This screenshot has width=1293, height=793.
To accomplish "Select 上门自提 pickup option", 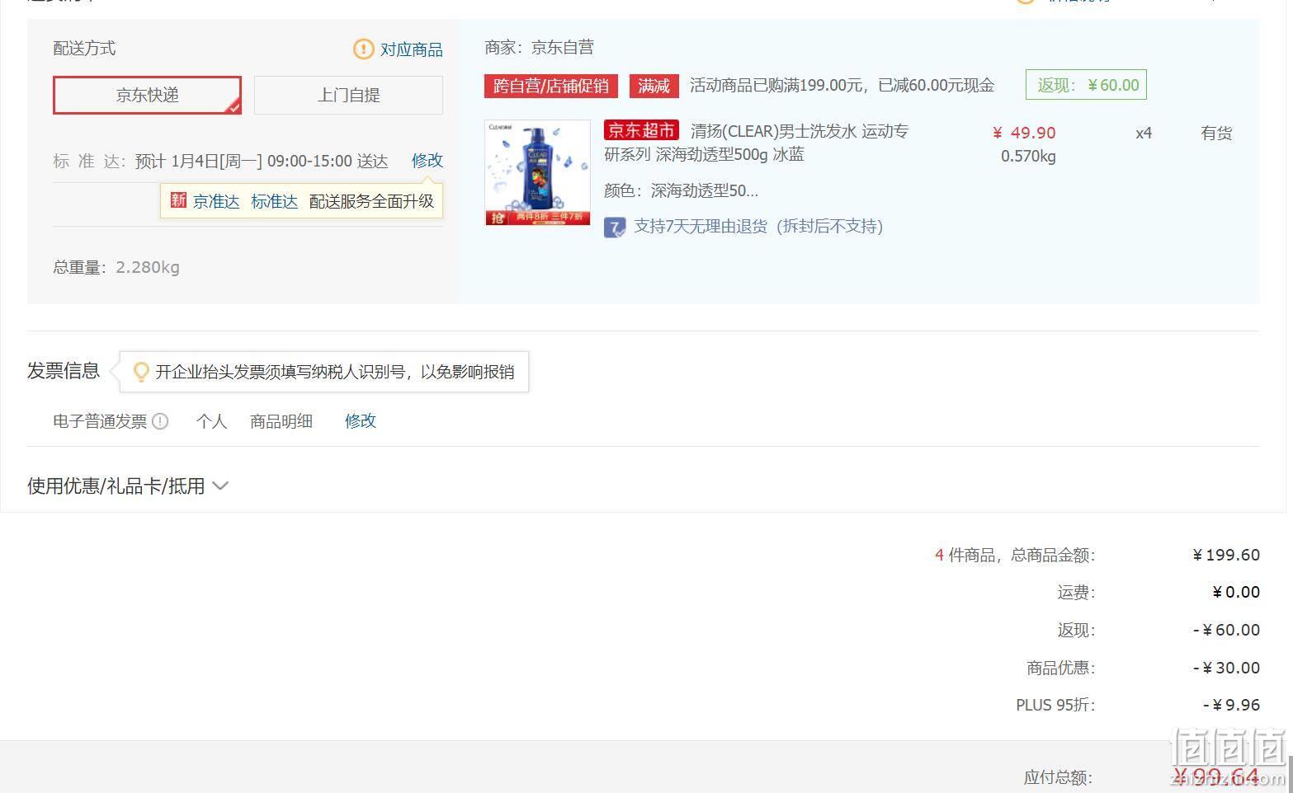I will click(x=348, y=95).
